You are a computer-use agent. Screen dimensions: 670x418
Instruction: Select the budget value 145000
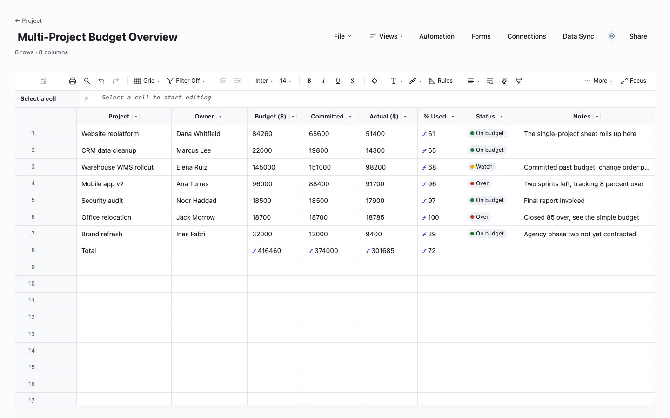(276, 167)
